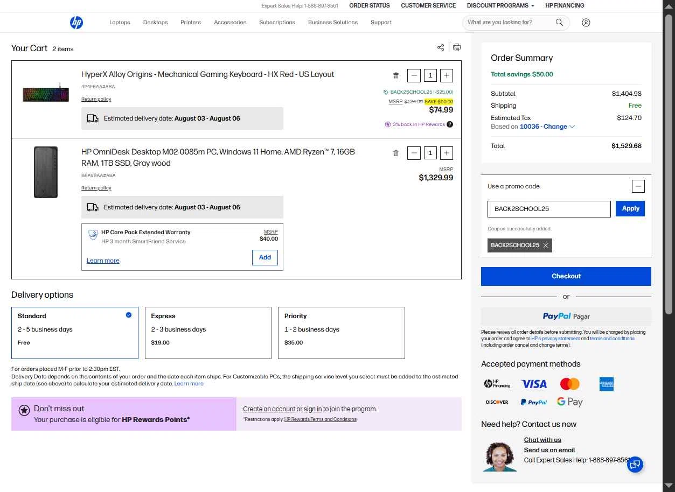This screenshot has width=675, height=492.
Task: Click the sign in link
Action: (312, 409)
